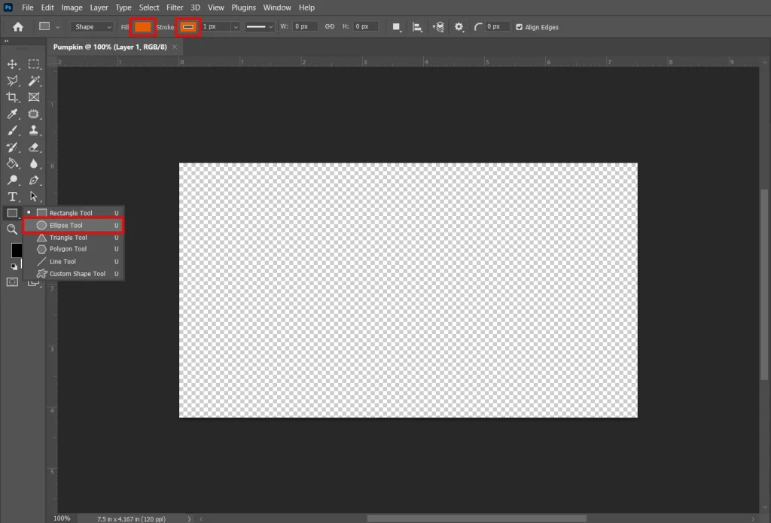Screen dimensions: 771x523
Task: Select the Pen tool
Action: [33, 180]
